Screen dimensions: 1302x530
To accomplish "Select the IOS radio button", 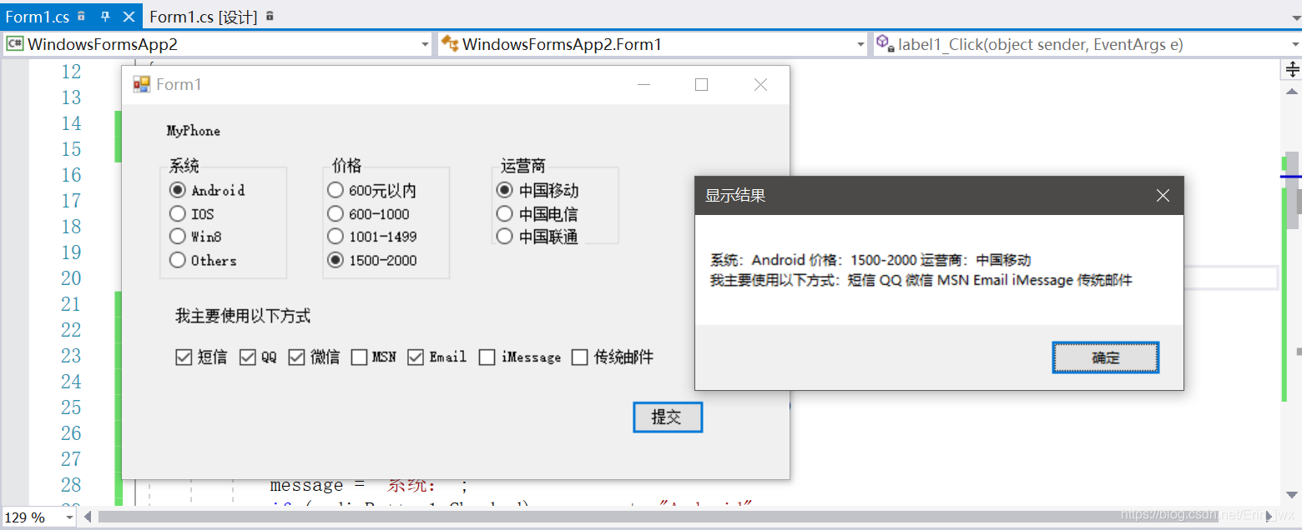I will pyautogui.click(x=176, y=213).
